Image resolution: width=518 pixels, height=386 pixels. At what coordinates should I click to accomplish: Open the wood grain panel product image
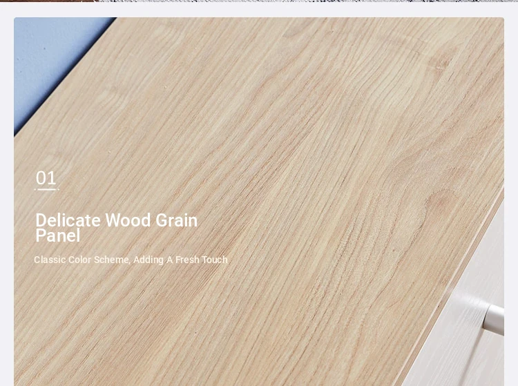(259, 202)
